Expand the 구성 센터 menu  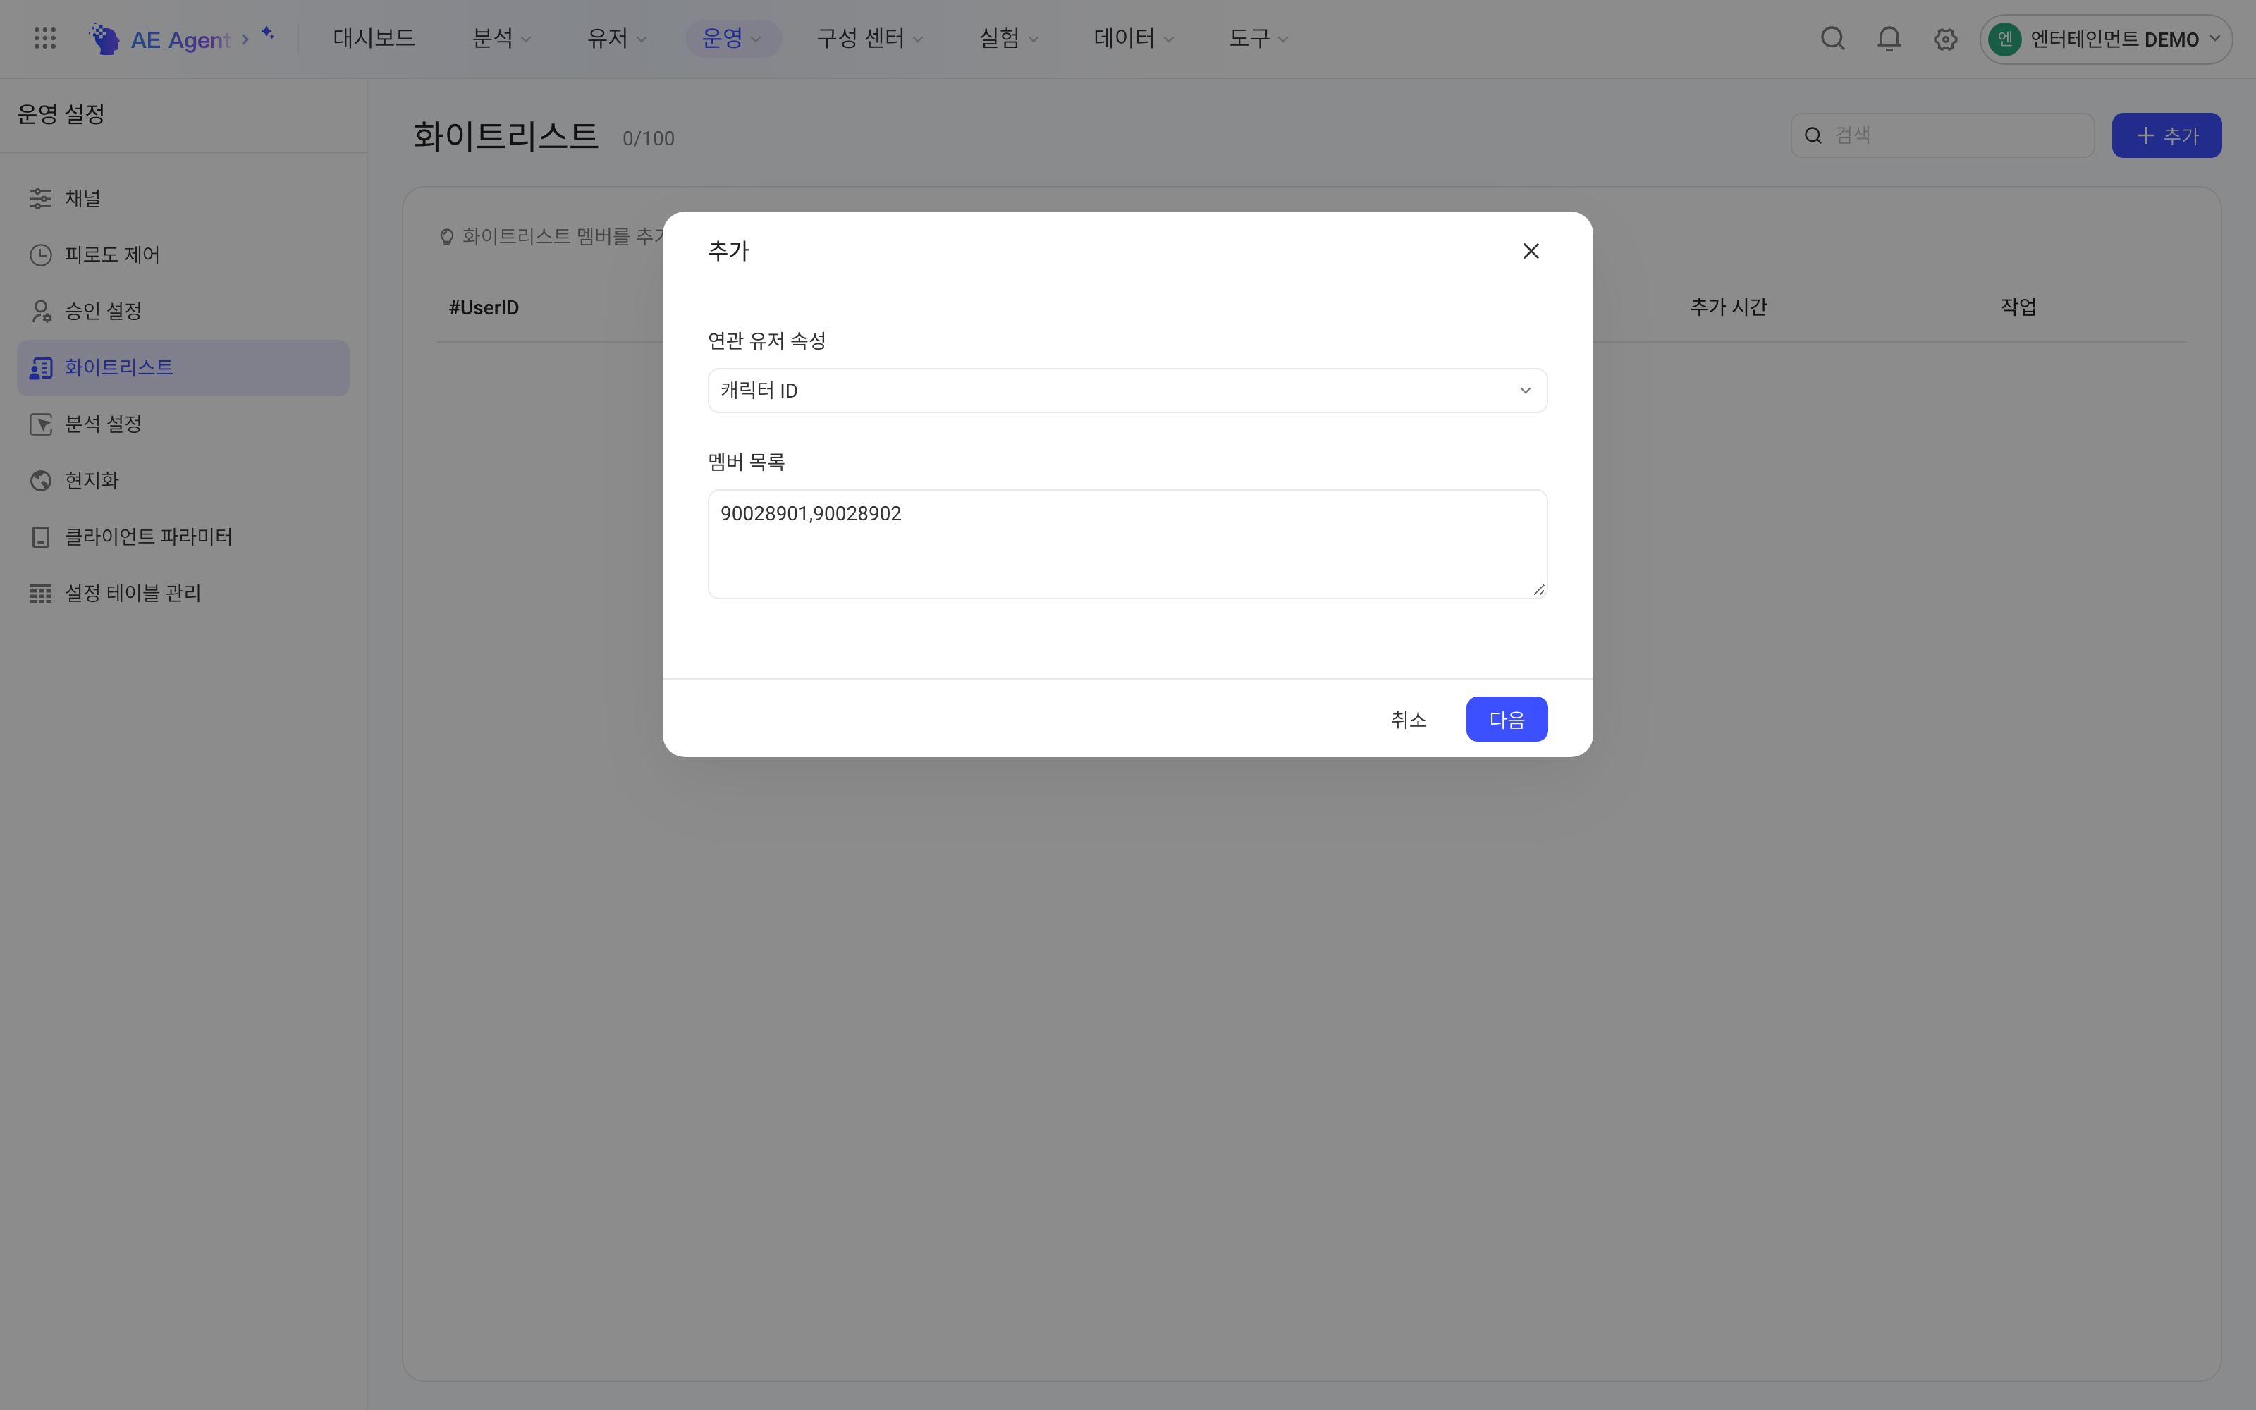[x=869, y=38]
